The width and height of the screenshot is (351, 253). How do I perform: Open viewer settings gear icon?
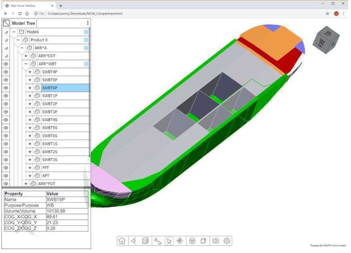click(x=227, y=241)
